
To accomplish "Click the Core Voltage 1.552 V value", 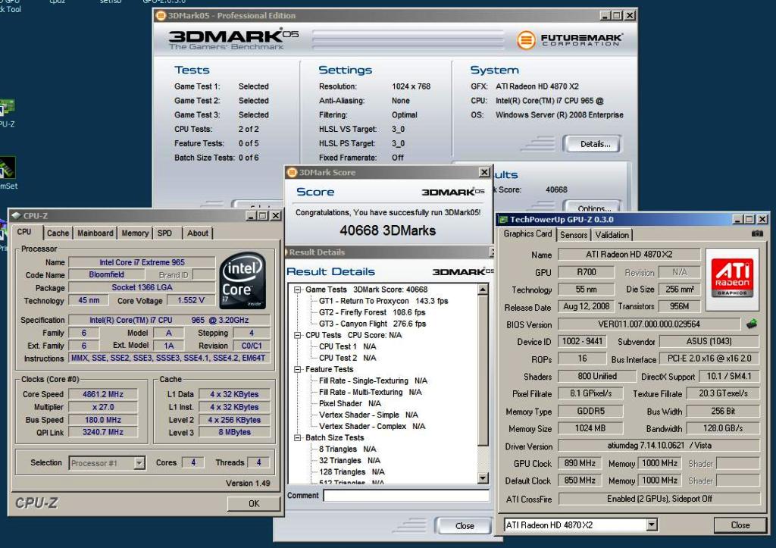I will [x=190, y=300].
